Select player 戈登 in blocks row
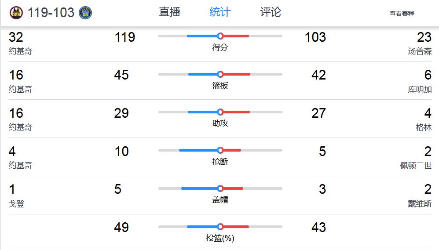This screenshot has width=439, height=250. point(17,203)
